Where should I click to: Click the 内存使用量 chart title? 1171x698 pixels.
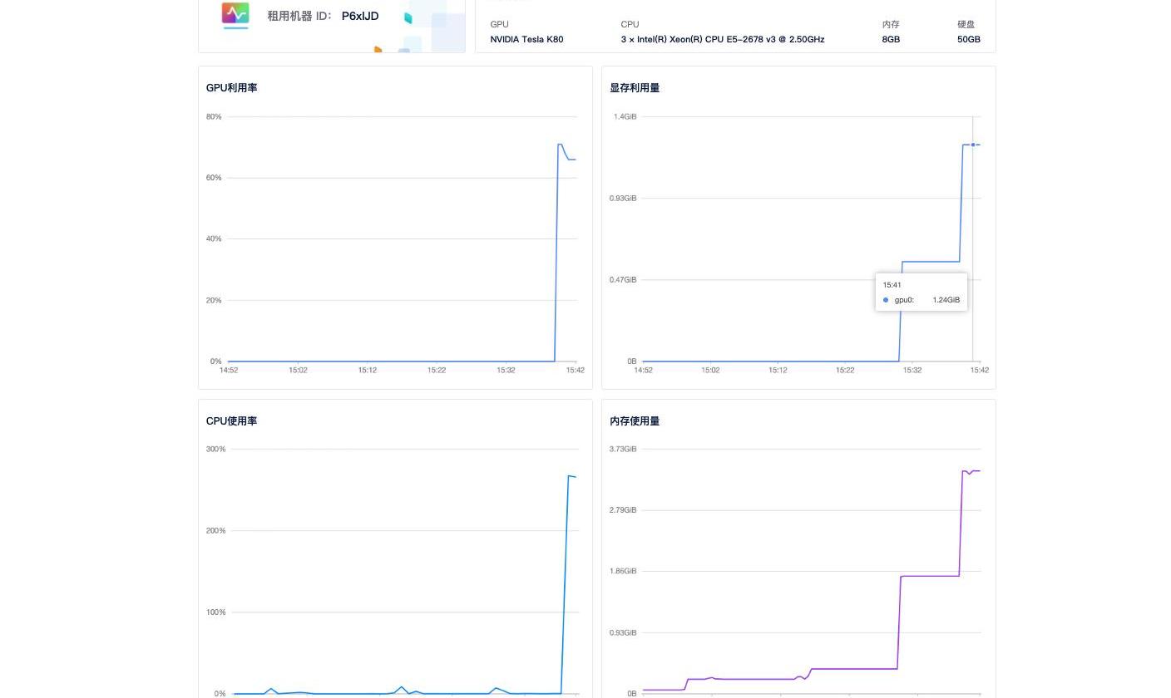[635, 421]
